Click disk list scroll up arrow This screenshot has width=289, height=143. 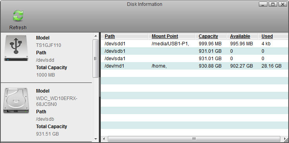tap(95, 36)
